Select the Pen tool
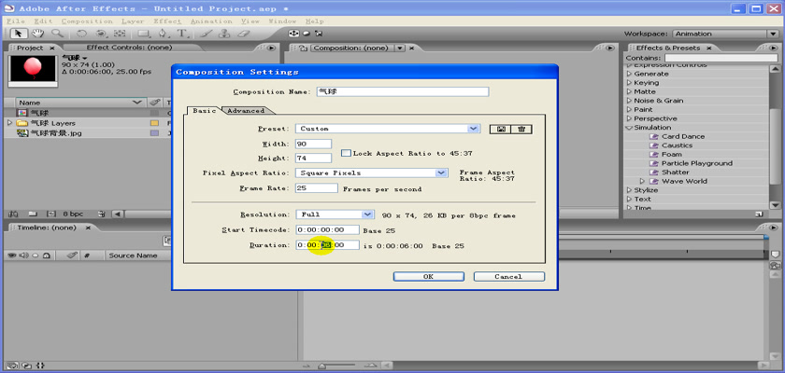Screen dimensions: 785x373 coord(164,34)
